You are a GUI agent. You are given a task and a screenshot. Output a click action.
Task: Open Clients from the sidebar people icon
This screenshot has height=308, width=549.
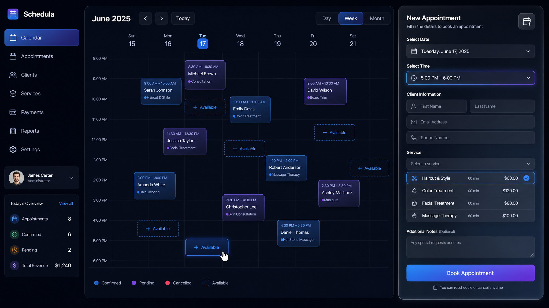coord(13,75)
